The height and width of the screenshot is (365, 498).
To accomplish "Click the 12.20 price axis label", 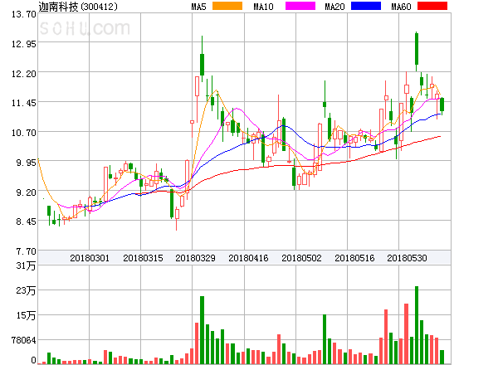I will pyautogui.click(x=24, y=74).
